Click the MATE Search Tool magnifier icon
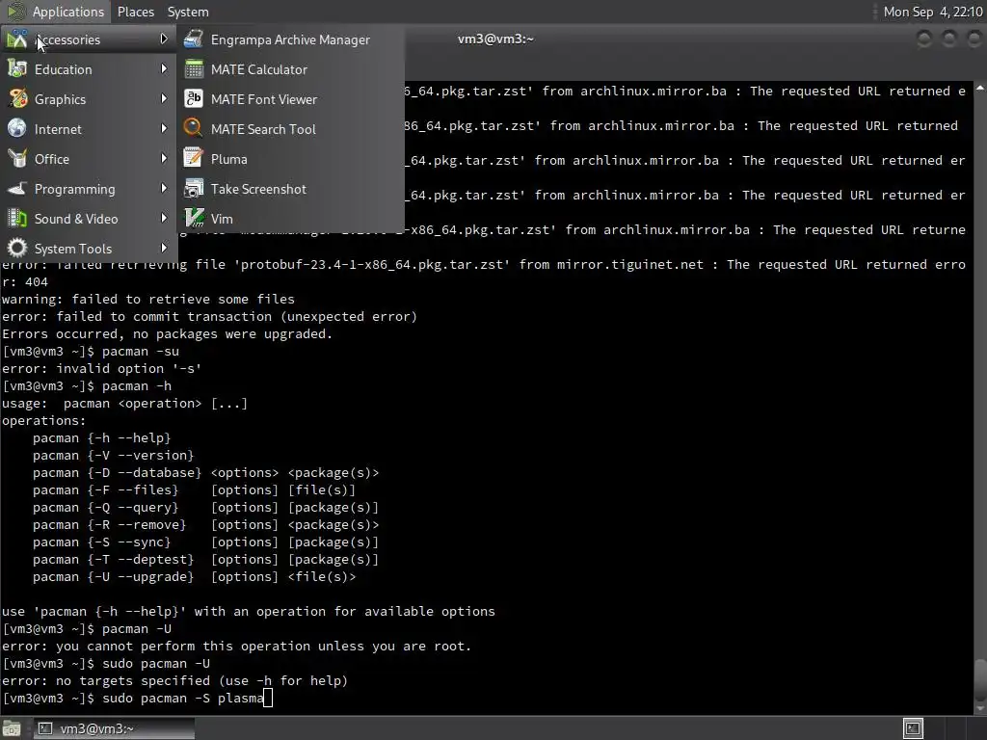987x740 pixels. (193, 128)
